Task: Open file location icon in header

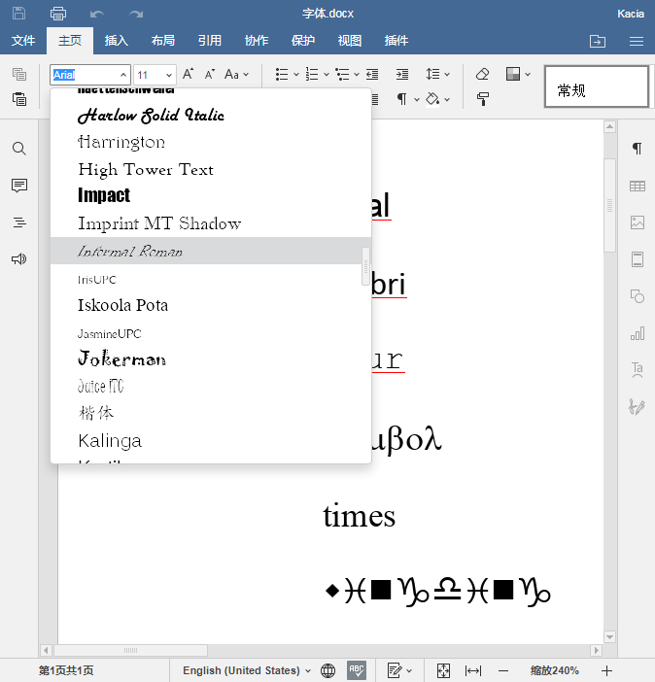Action: 598,41
